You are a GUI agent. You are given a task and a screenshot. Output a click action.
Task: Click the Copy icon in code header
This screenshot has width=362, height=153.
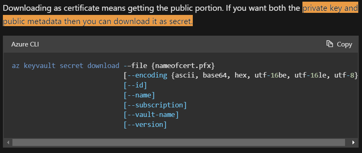click(x=329, y=44)
